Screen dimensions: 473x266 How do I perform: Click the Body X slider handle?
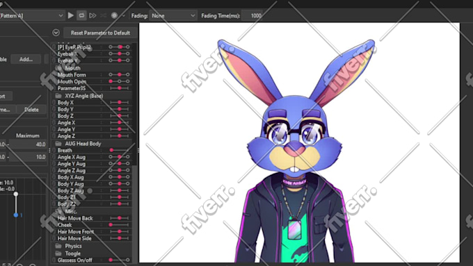[x=120, y=102]
